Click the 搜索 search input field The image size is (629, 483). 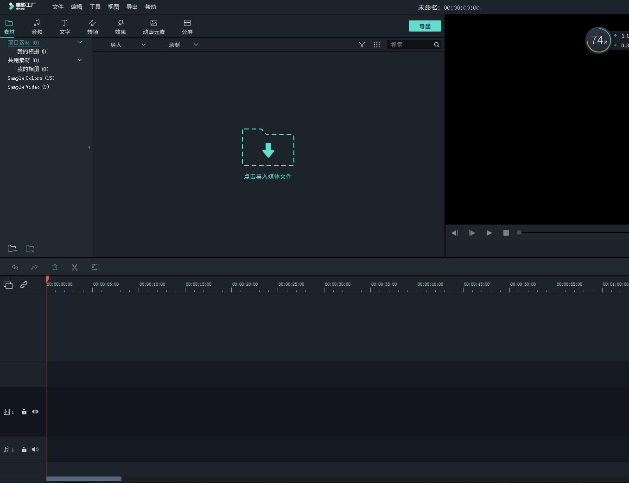point(410,45)
